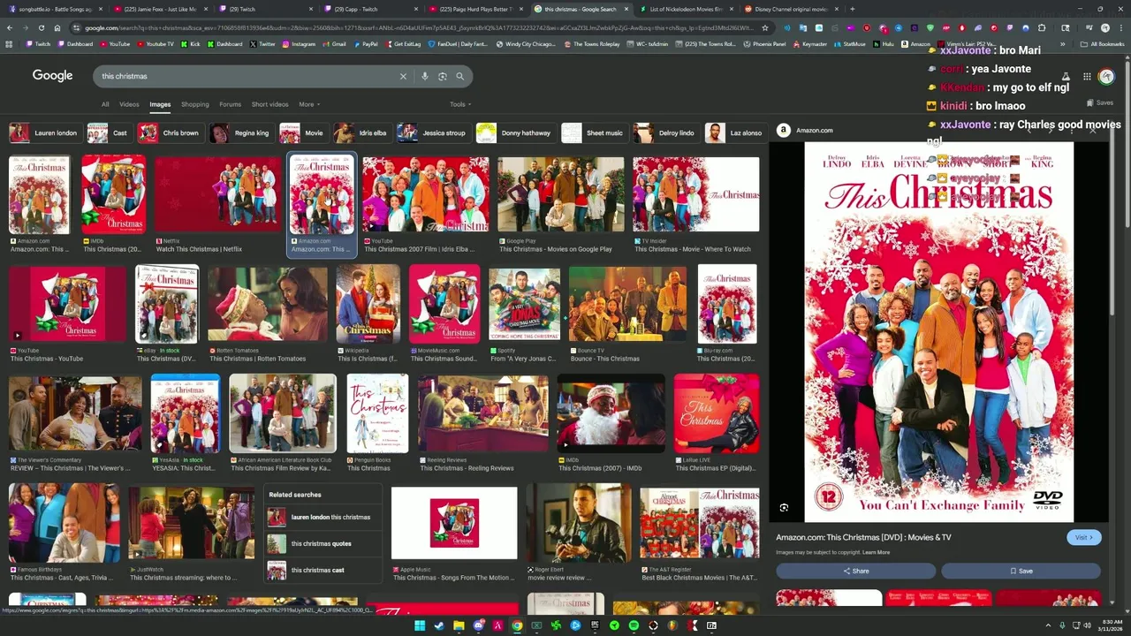Select the Laz alonso filter chip

click(x=735, y=133)
